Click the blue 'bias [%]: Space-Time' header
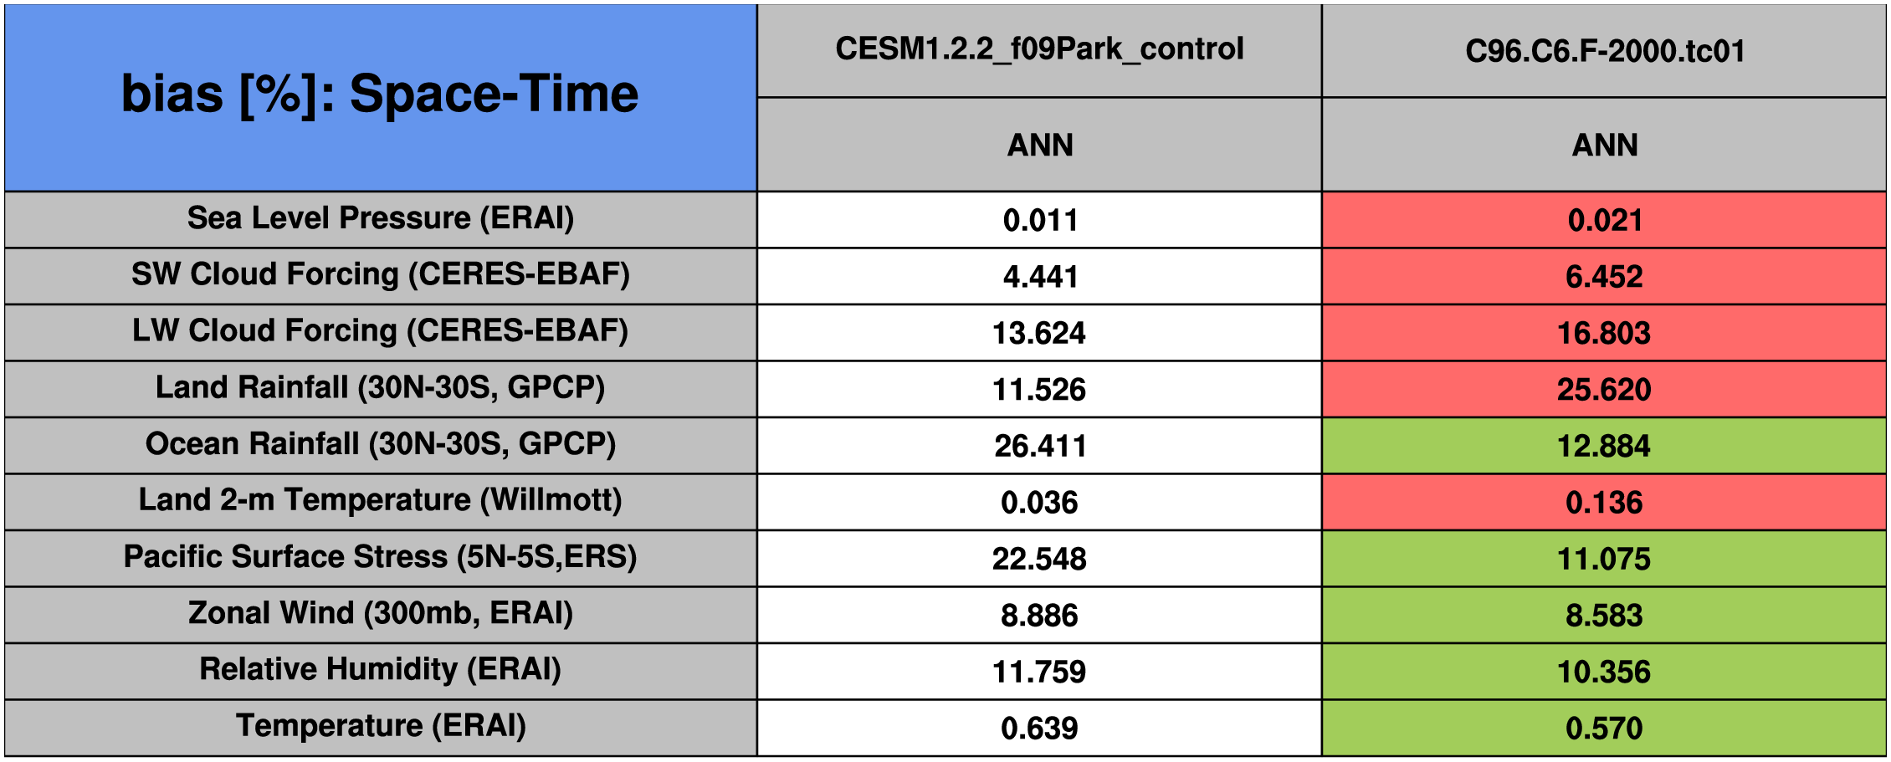 pyautogui.click(x=380, y=95)
